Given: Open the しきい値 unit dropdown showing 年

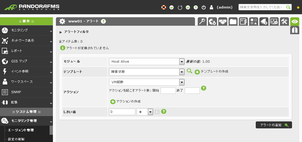Looking at the screenshot, I should coord(145,112).
